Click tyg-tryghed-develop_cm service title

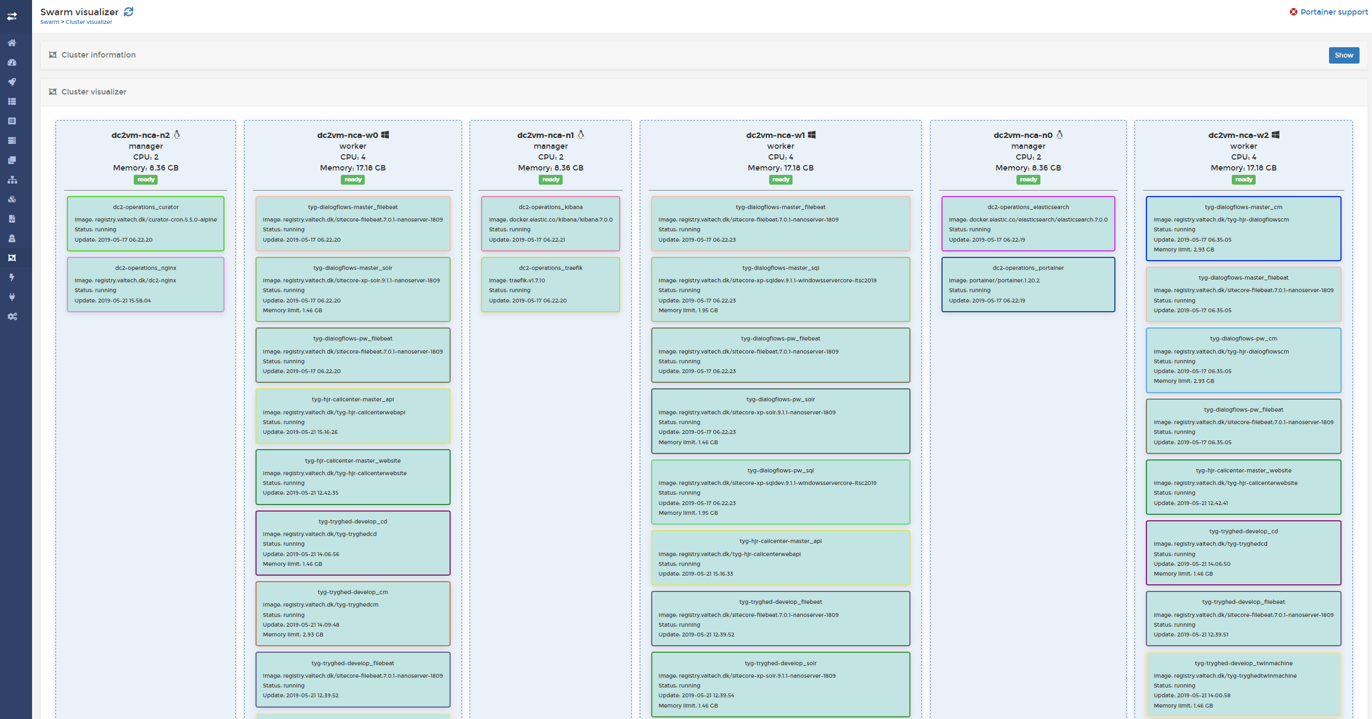coord(353,592)
